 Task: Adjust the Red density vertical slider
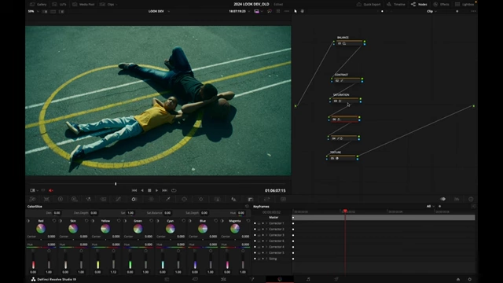click(33, 260)
